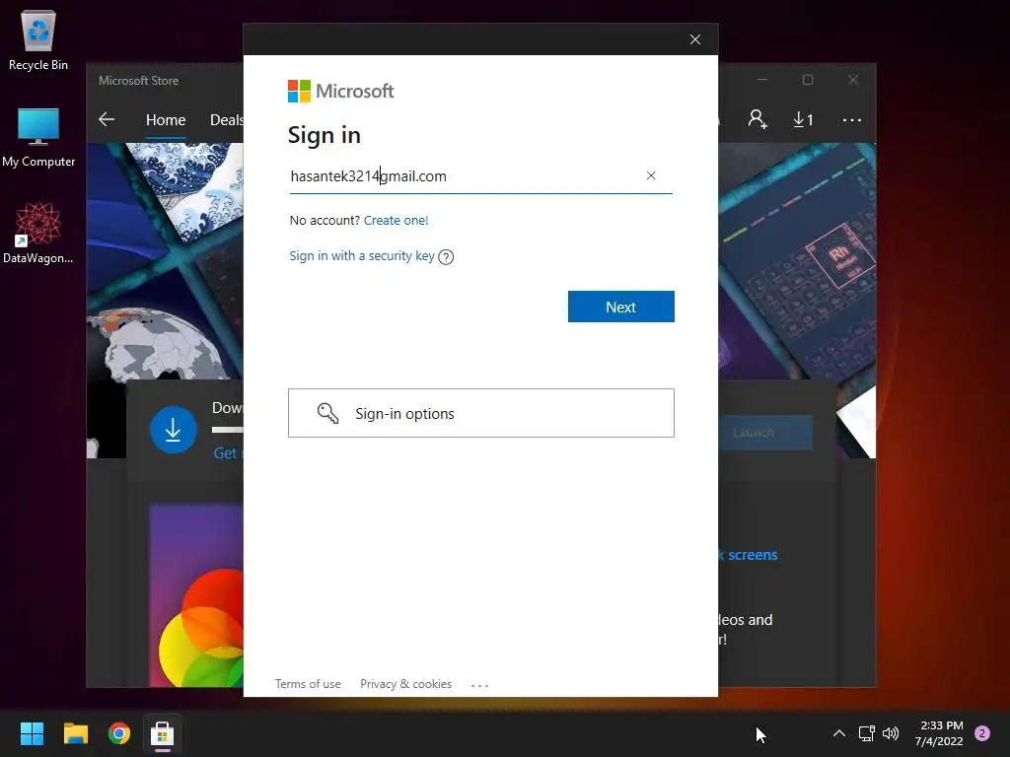This screenshot has height=757, width=1010.
Task: Show more footer options ellipsis
Action: click(480, 686)
